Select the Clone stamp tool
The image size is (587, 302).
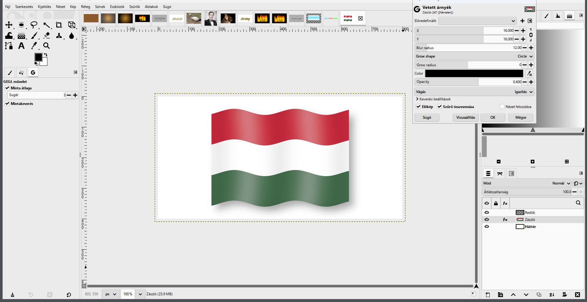59,35
